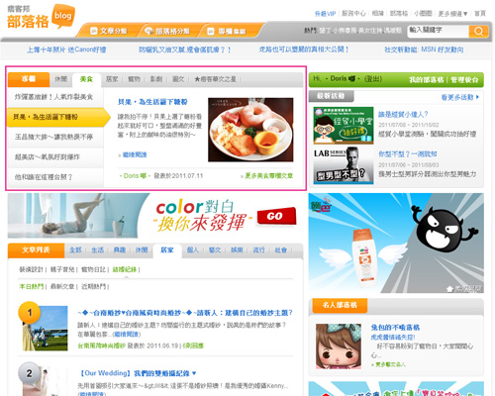
Task: Open author Doris 嘟 link below the article
Action: pyautogui.click(x=135, y=176)
